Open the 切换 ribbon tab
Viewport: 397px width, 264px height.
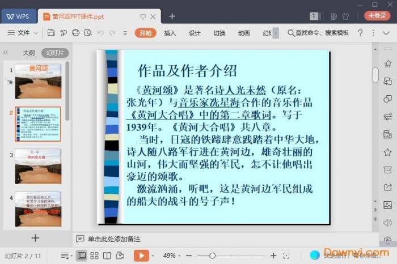click(x=219, y=33)
